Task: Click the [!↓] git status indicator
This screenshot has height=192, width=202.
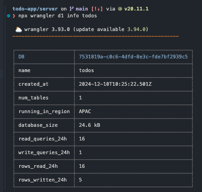Action: (x=97, y=9)
